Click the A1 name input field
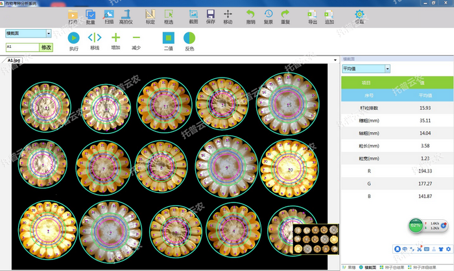The width and height of the screenshot is (454, 271). pyautogui.click(x=21, y=47)
